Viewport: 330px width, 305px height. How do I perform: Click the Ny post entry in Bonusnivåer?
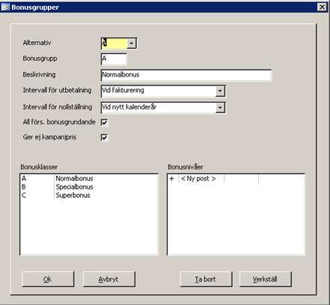(x=198, y=178)
